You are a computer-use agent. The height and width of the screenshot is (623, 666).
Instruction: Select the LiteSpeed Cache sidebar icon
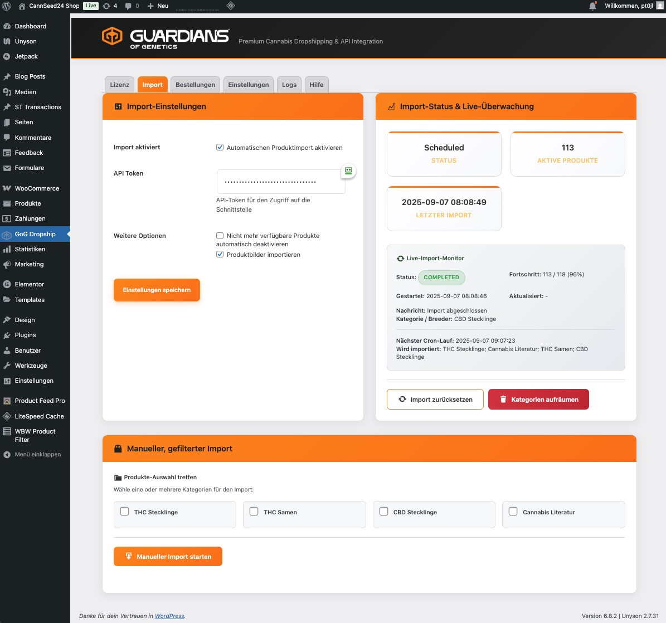click(7, 416)
